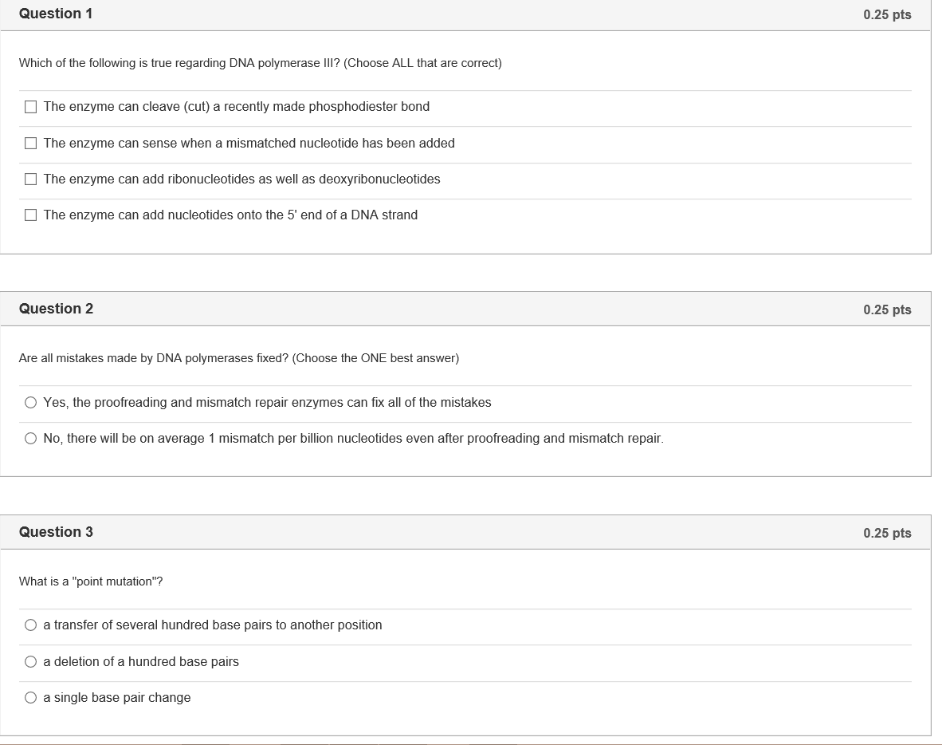
Task: Click the 'Question 3' header title
Action: 56,532
